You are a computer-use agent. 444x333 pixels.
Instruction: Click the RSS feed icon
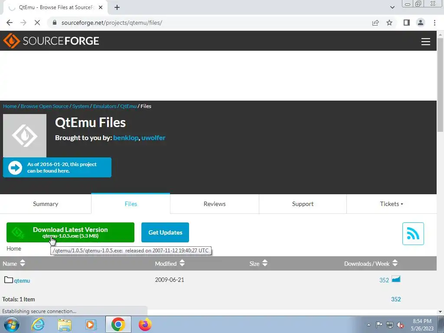point(413,234)
